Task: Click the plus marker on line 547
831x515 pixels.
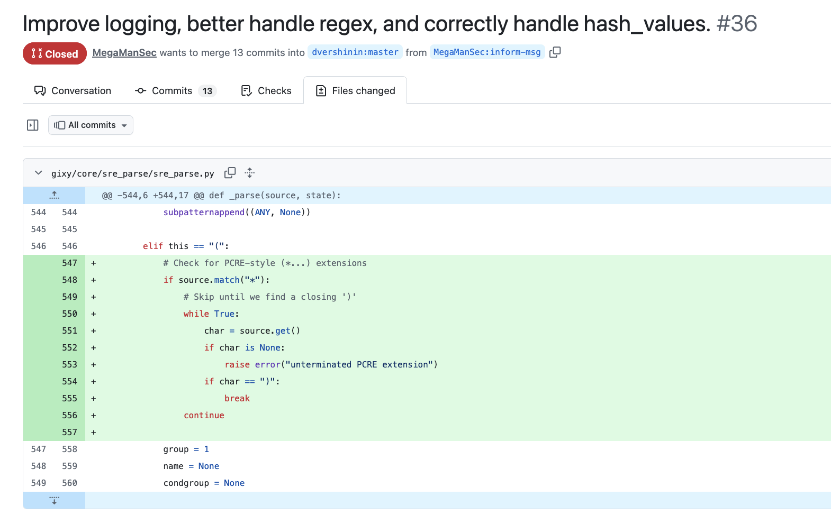Action: click(x=94, y=263)
